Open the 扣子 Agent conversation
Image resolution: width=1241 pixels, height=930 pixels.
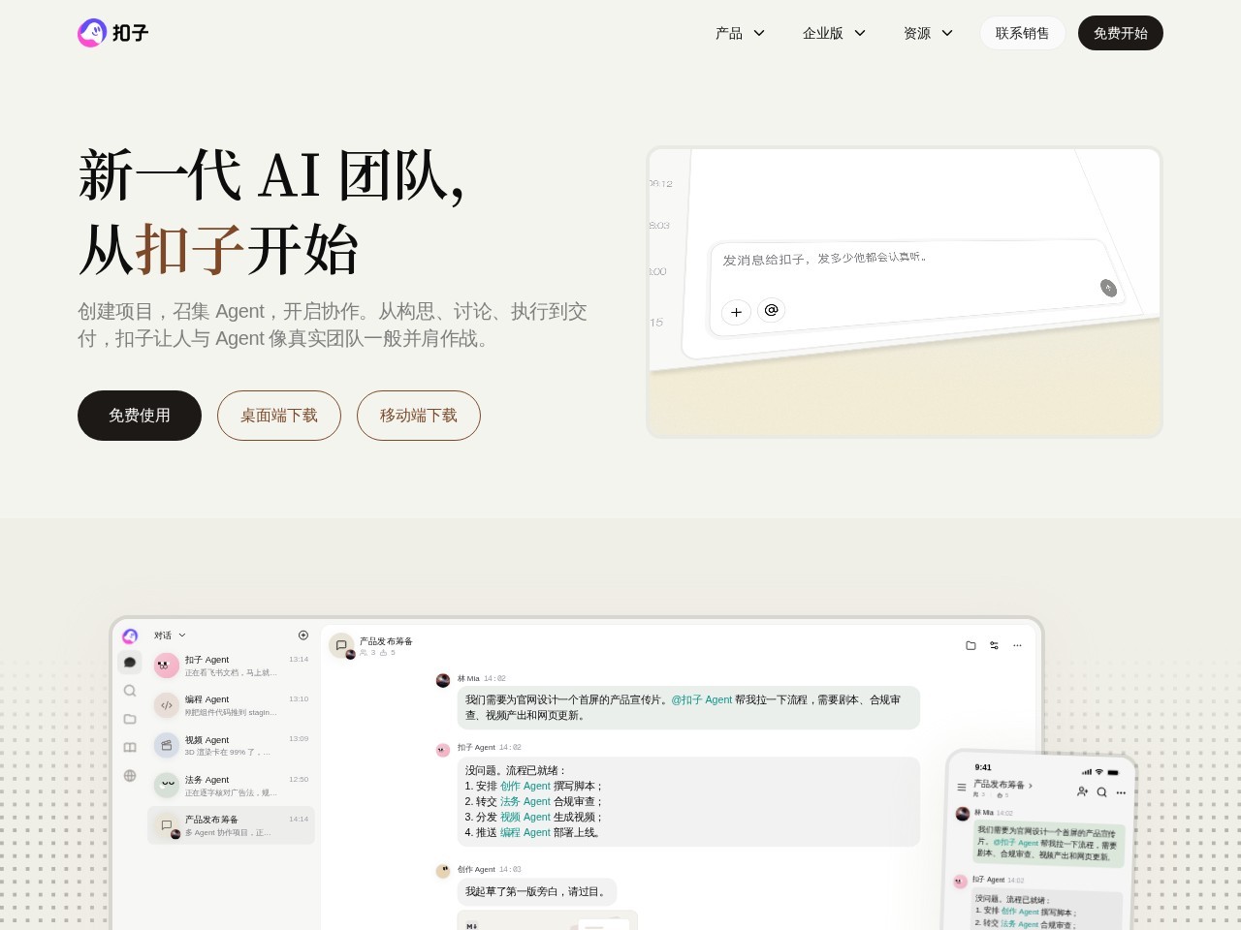pos(231,666)
